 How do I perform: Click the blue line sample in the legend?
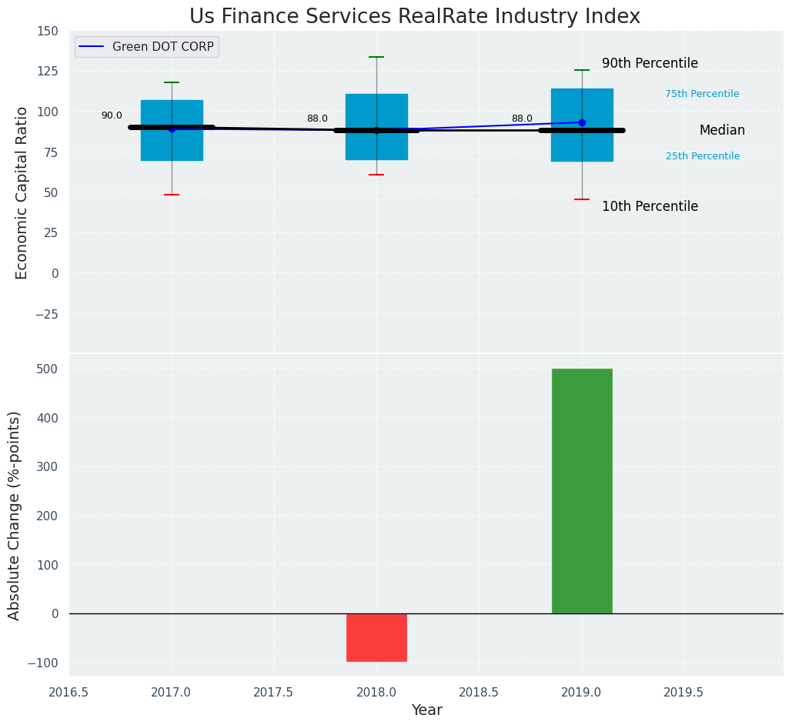pos(92,47)
